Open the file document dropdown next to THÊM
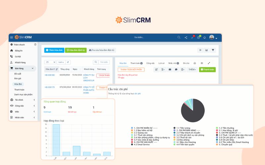Viewport: 265px width, 165px height. coord(183,70)
